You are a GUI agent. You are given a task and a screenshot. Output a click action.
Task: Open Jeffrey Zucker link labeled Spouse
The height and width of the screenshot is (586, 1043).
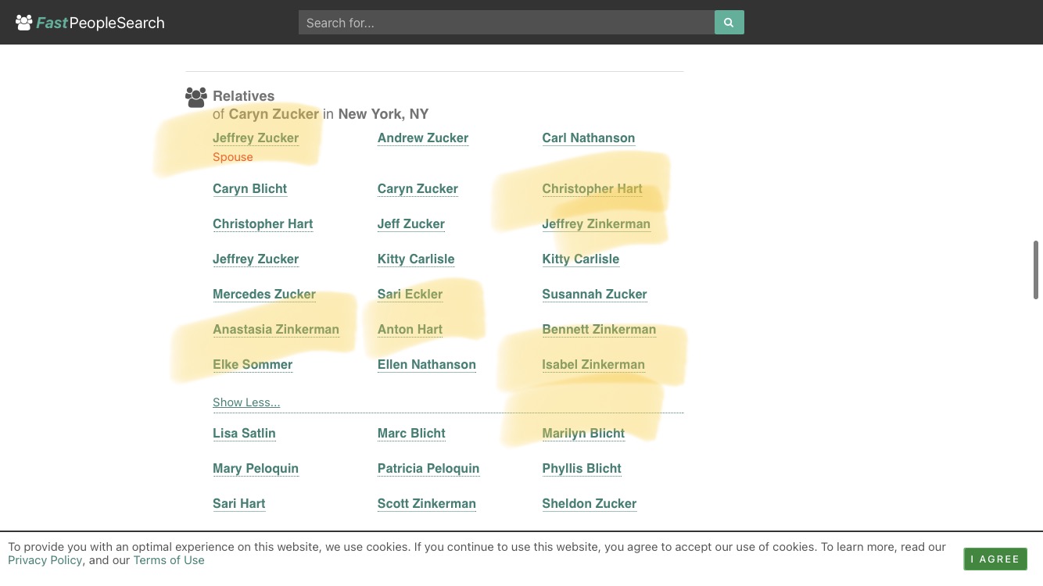tap(256, 138)
